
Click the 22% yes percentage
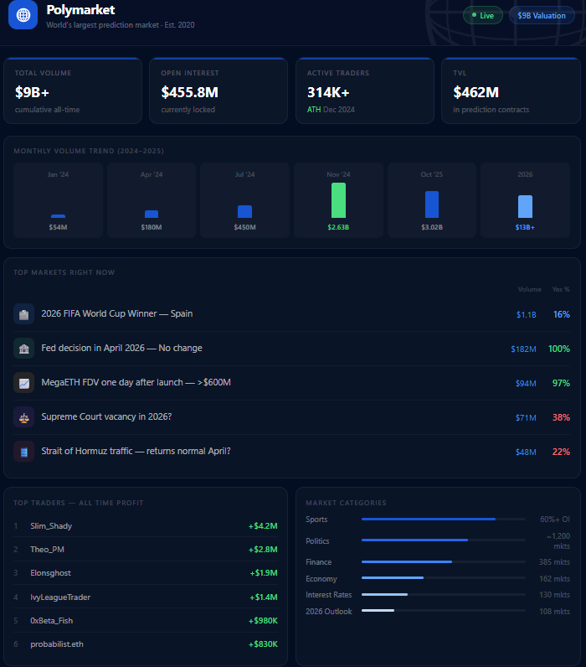coord(561,452)
